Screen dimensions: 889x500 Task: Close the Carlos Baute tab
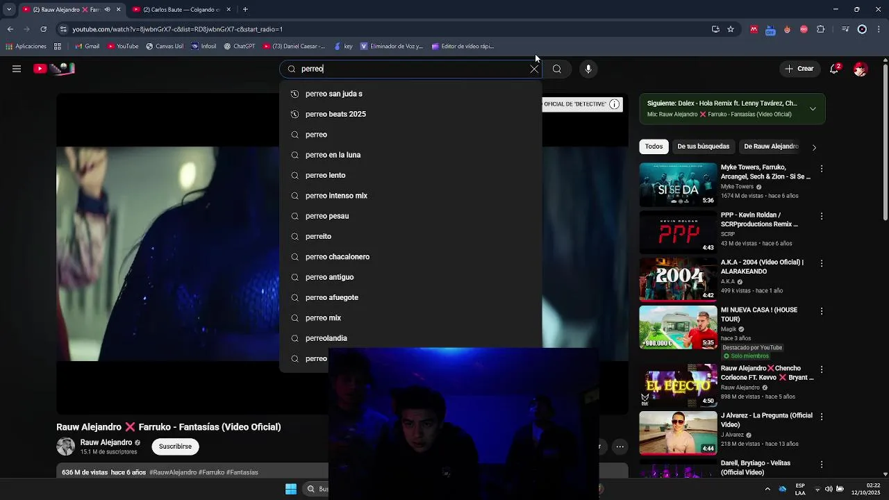(x=228, y=10)
